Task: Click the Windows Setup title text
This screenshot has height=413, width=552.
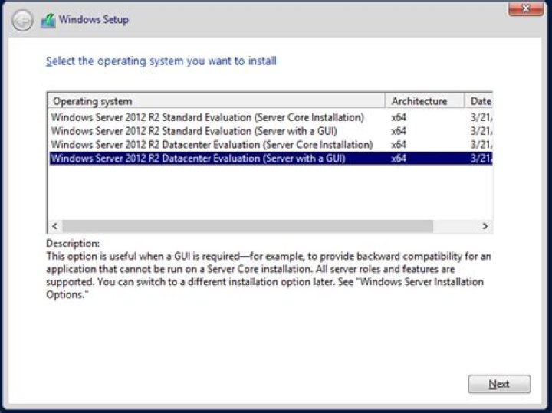Action: pyautogui.click(x=94, y=20)
